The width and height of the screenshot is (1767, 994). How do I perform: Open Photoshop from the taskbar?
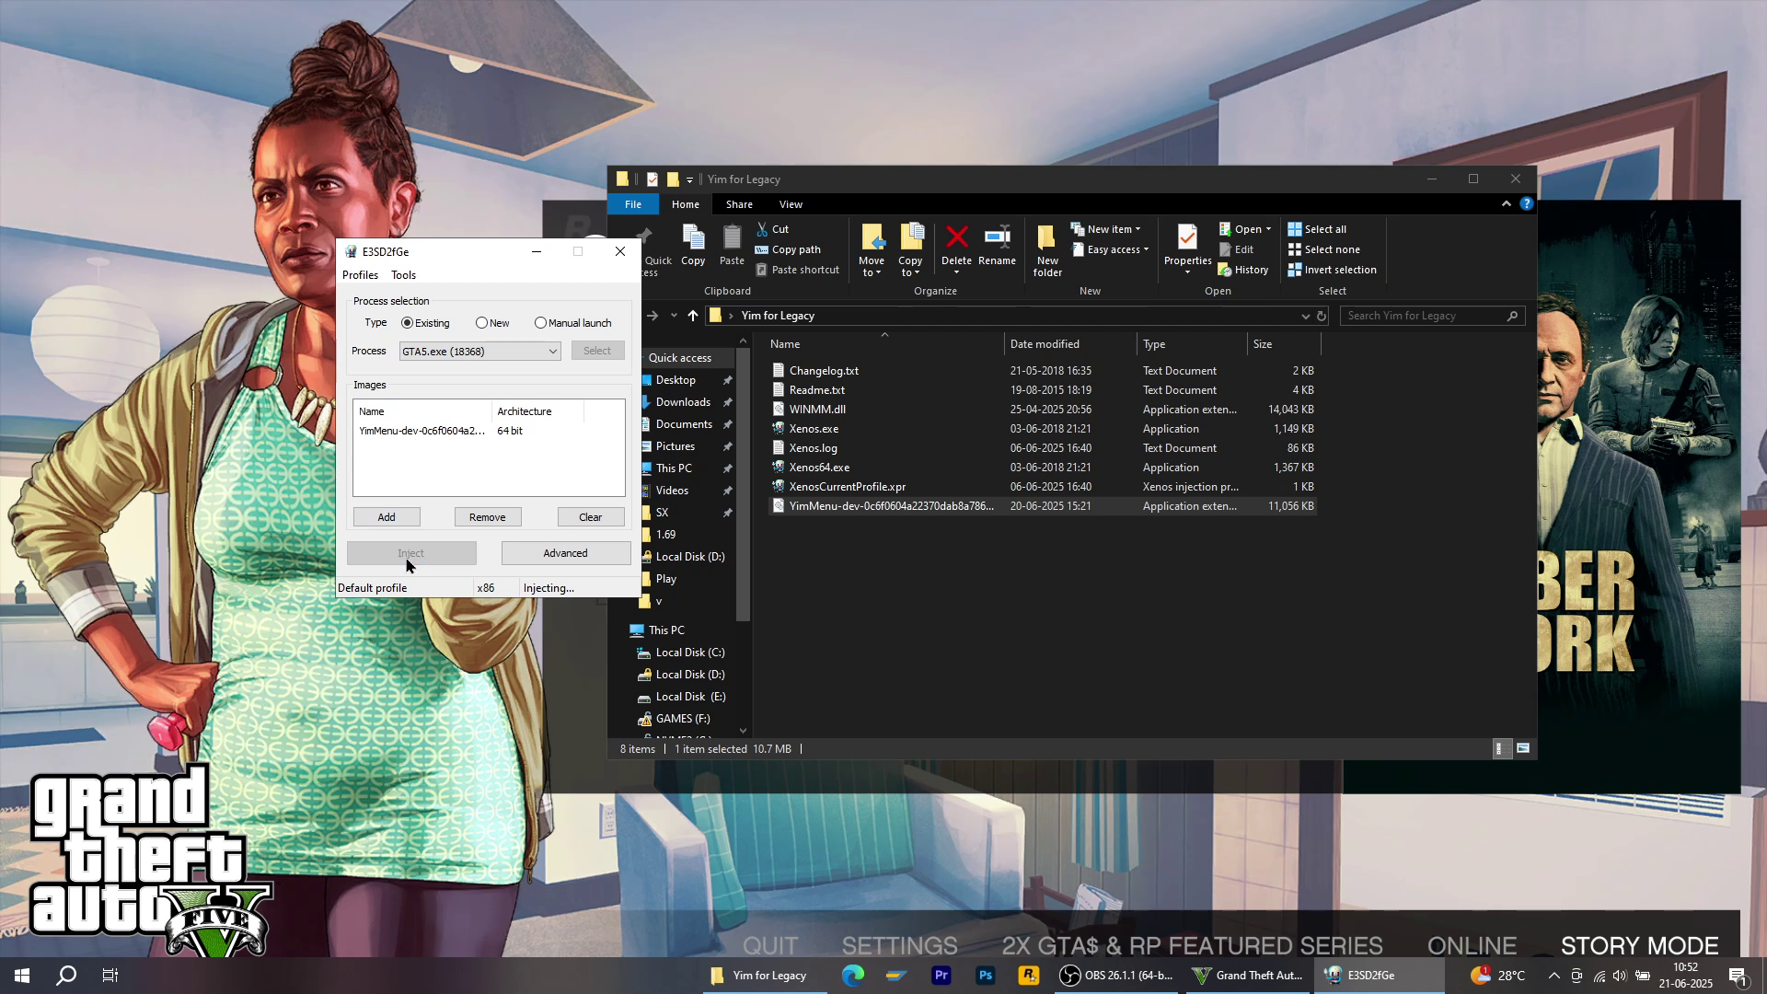click(985, 976)
